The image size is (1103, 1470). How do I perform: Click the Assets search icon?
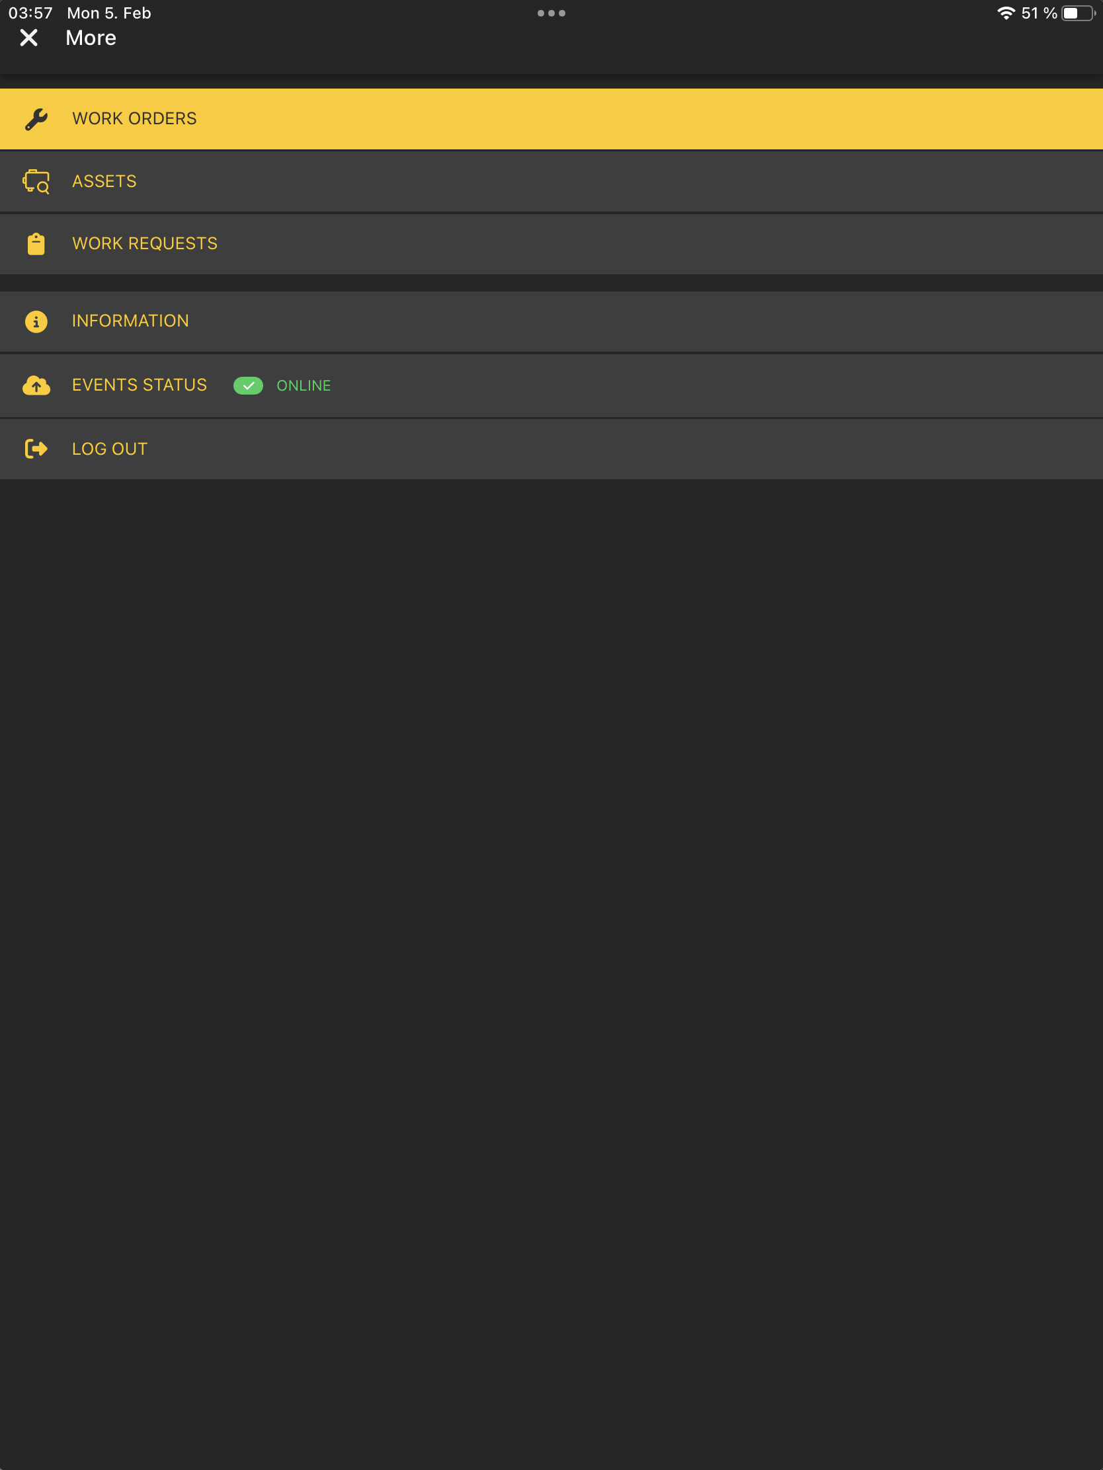[x=36, y=181]
